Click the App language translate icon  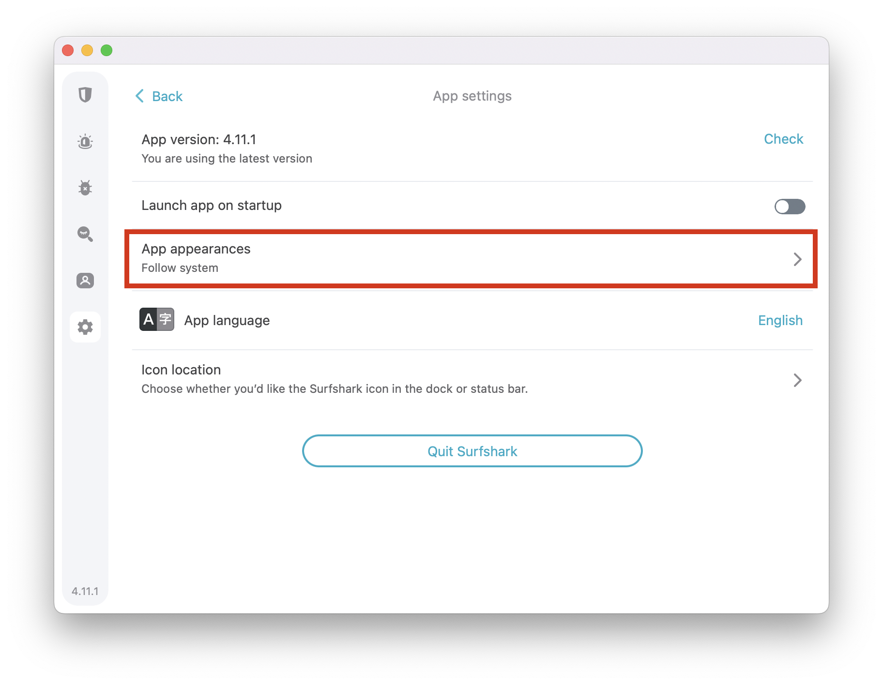(x=157, y=320)
